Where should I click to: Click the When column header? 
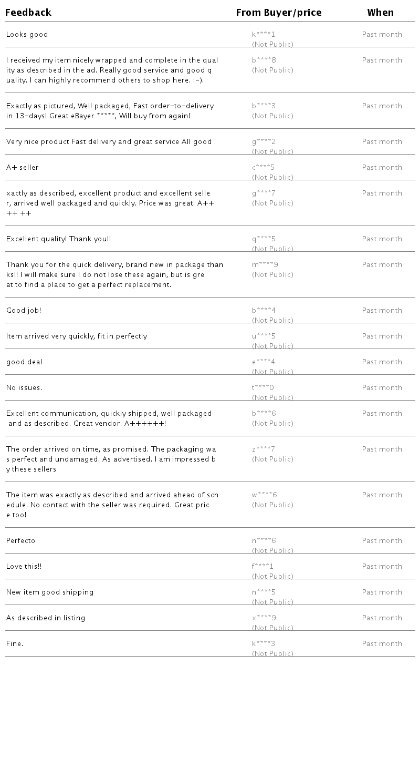click(x=380, y=13)
